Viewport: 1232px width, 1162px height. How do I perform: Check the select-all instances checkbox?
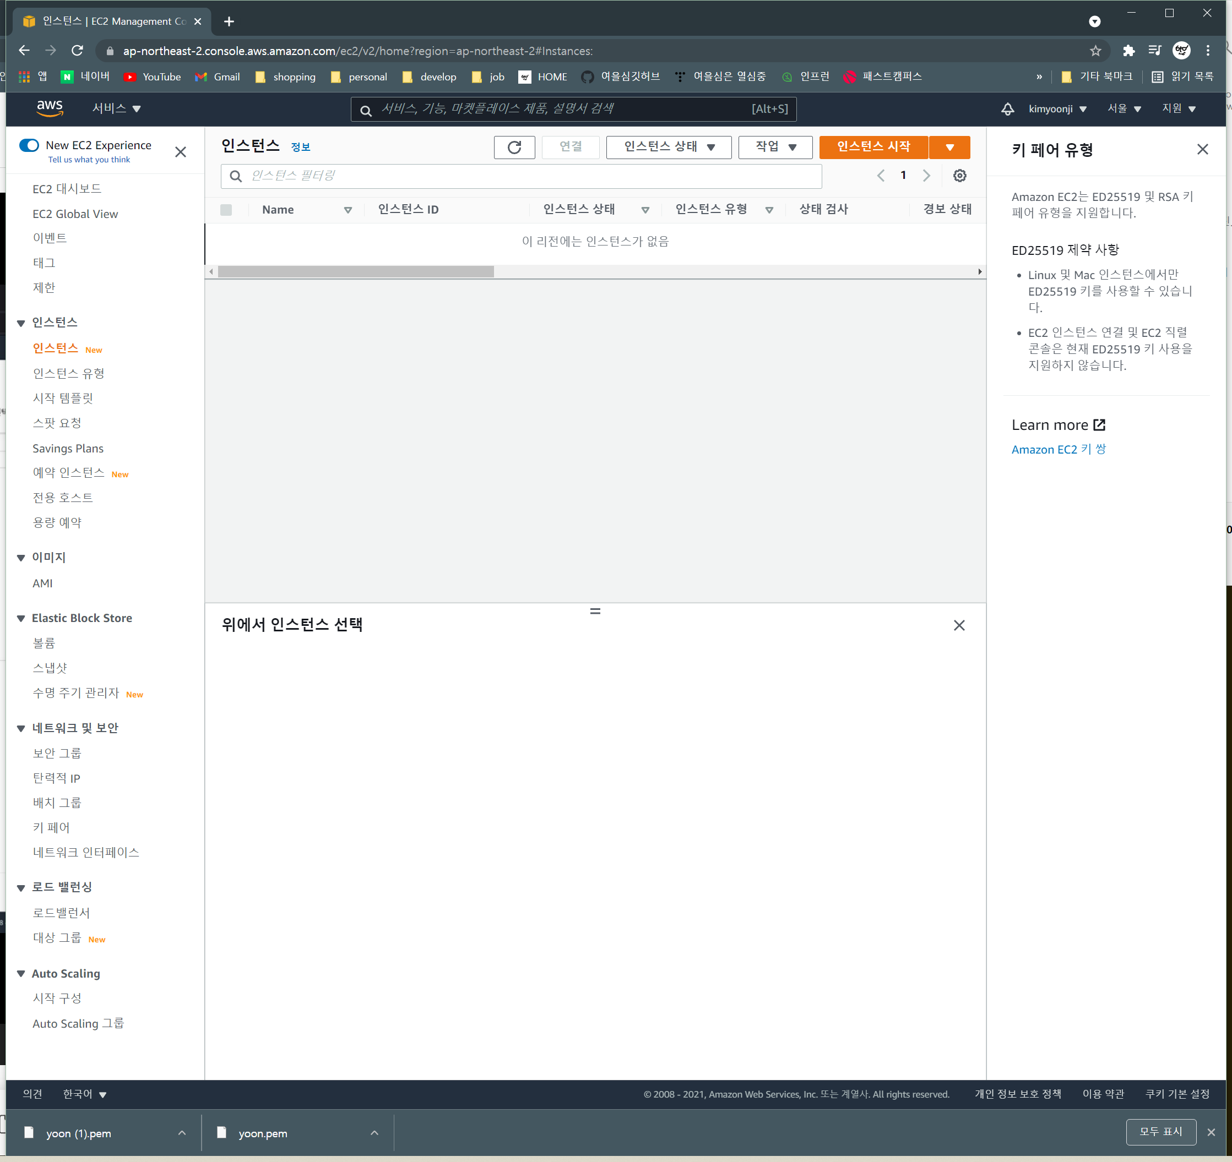pos(226,210)
